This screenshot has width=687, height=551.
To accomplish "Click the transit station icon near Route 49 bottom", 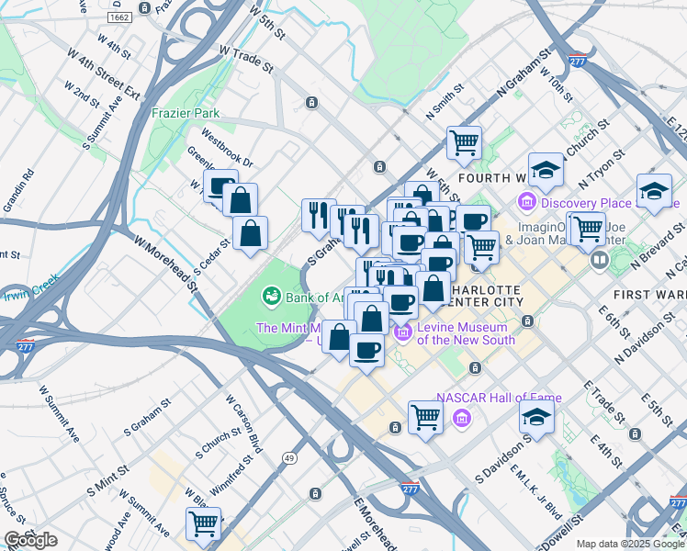I will [x=315, y=494].
